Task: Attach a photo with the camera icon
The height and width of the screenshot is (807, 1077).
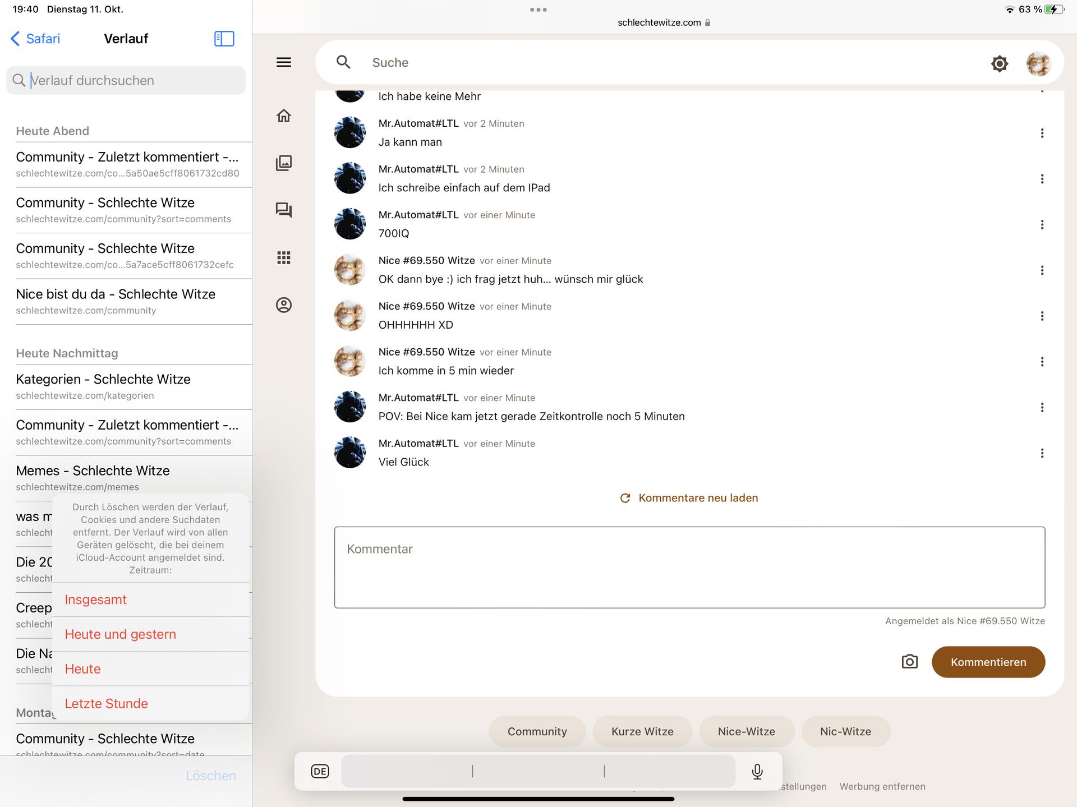Action: (909, 662)
